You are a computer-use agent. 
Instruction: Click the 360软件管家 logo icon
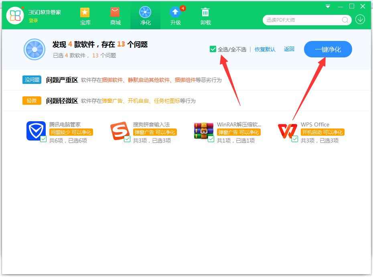[15, 16]
